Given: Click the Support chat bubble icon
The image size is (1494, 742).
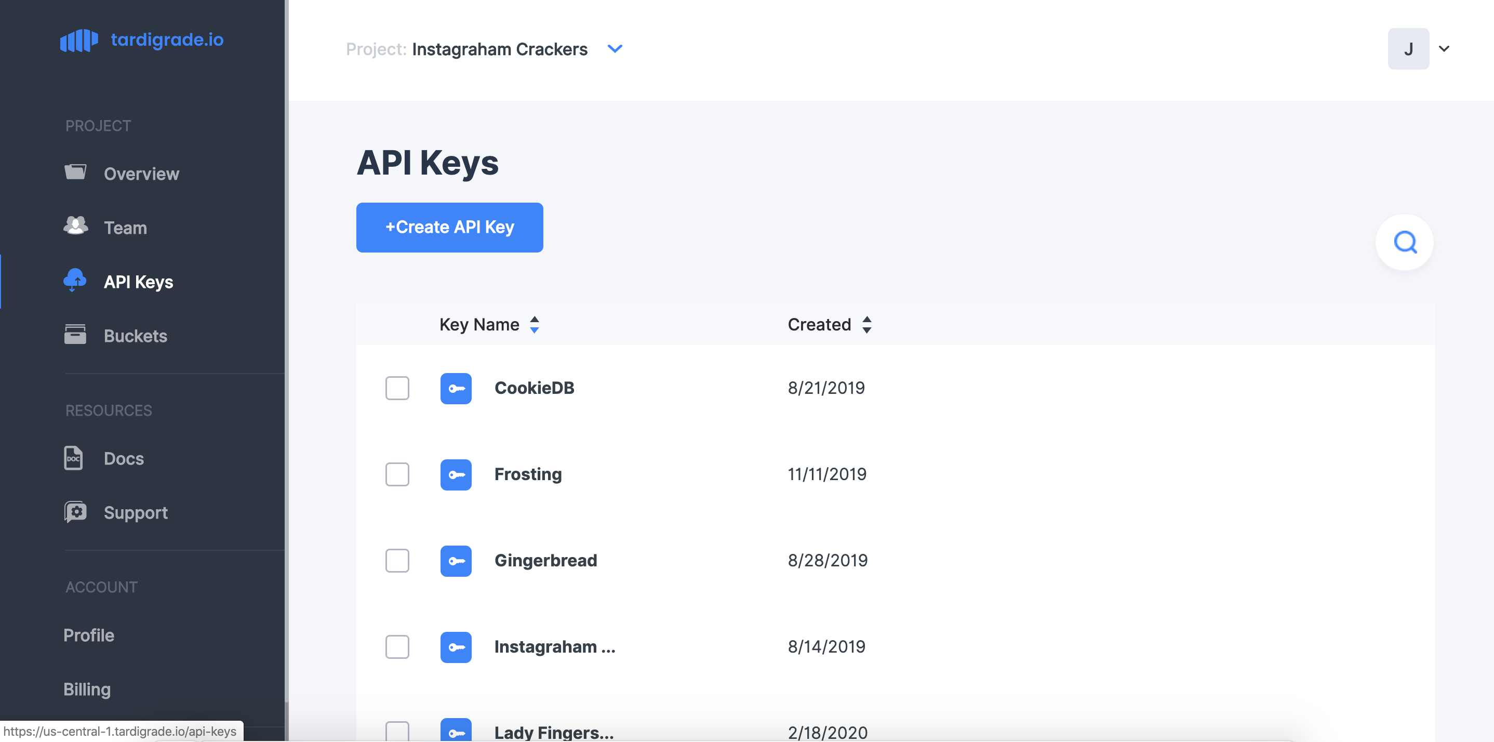Looking at the screenshot, I should (x=74, y=512).
